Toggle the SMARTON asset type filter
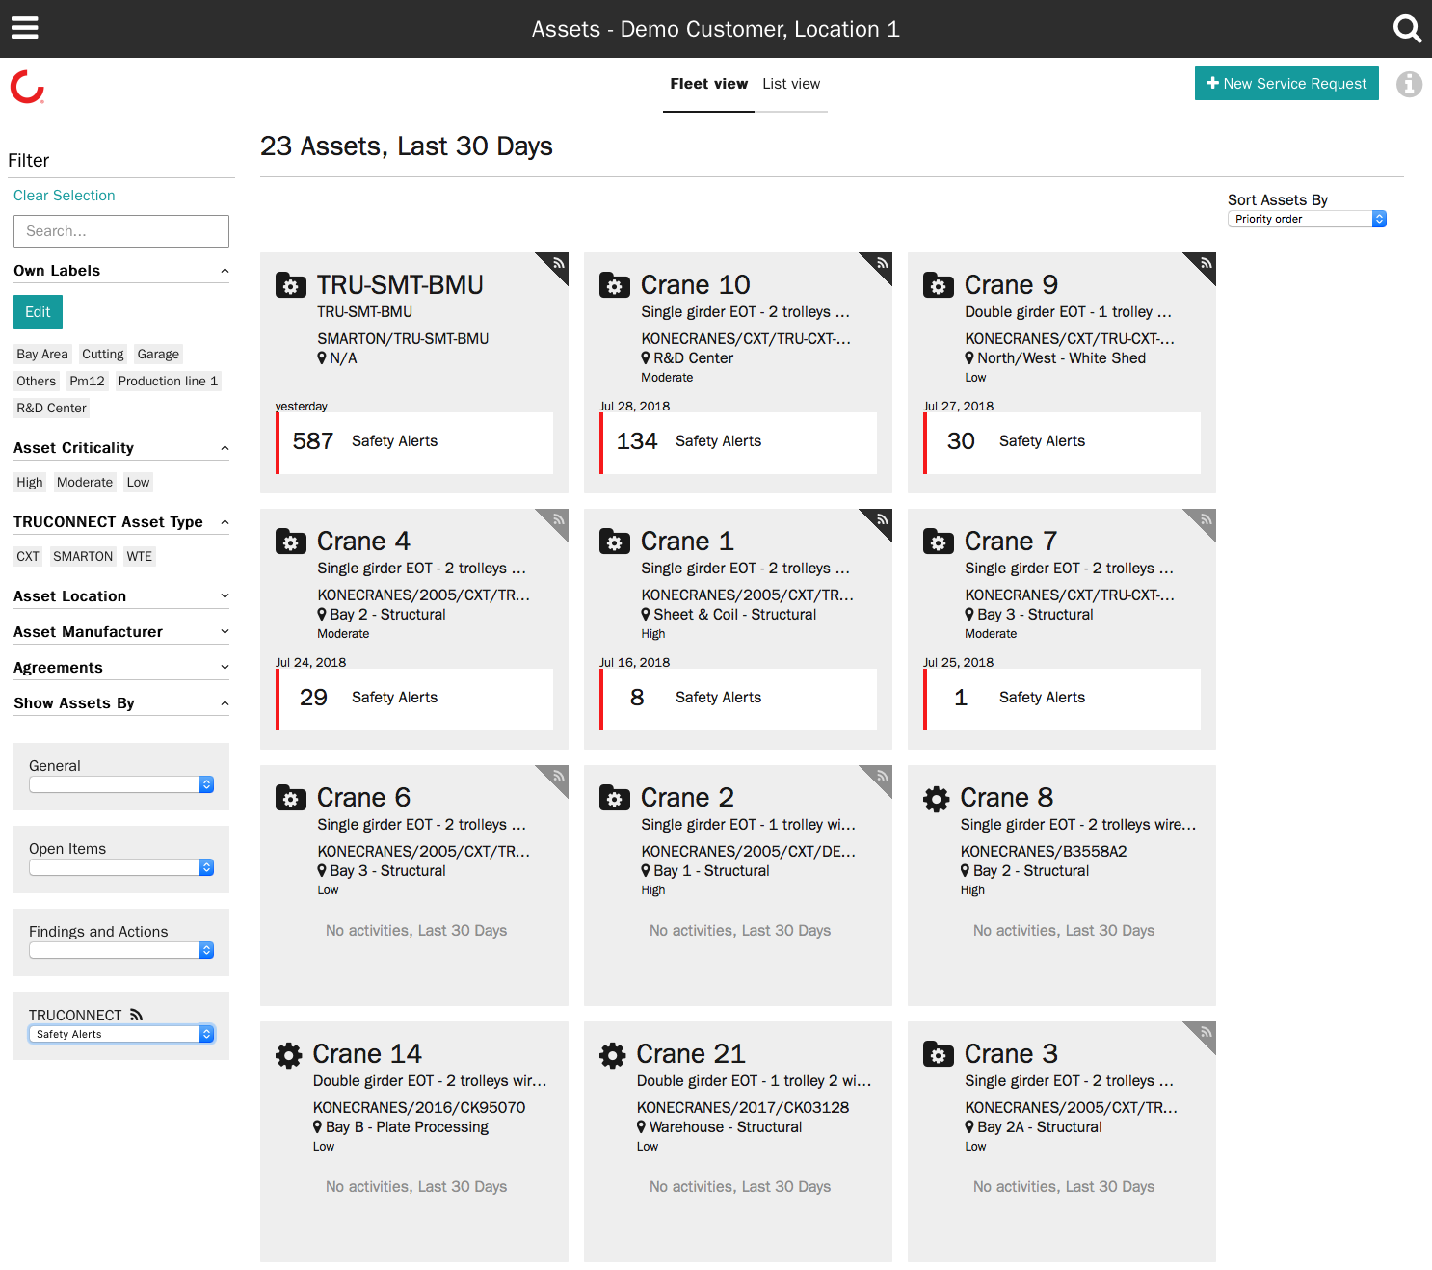The image size is (1432, 1270). 83,556
